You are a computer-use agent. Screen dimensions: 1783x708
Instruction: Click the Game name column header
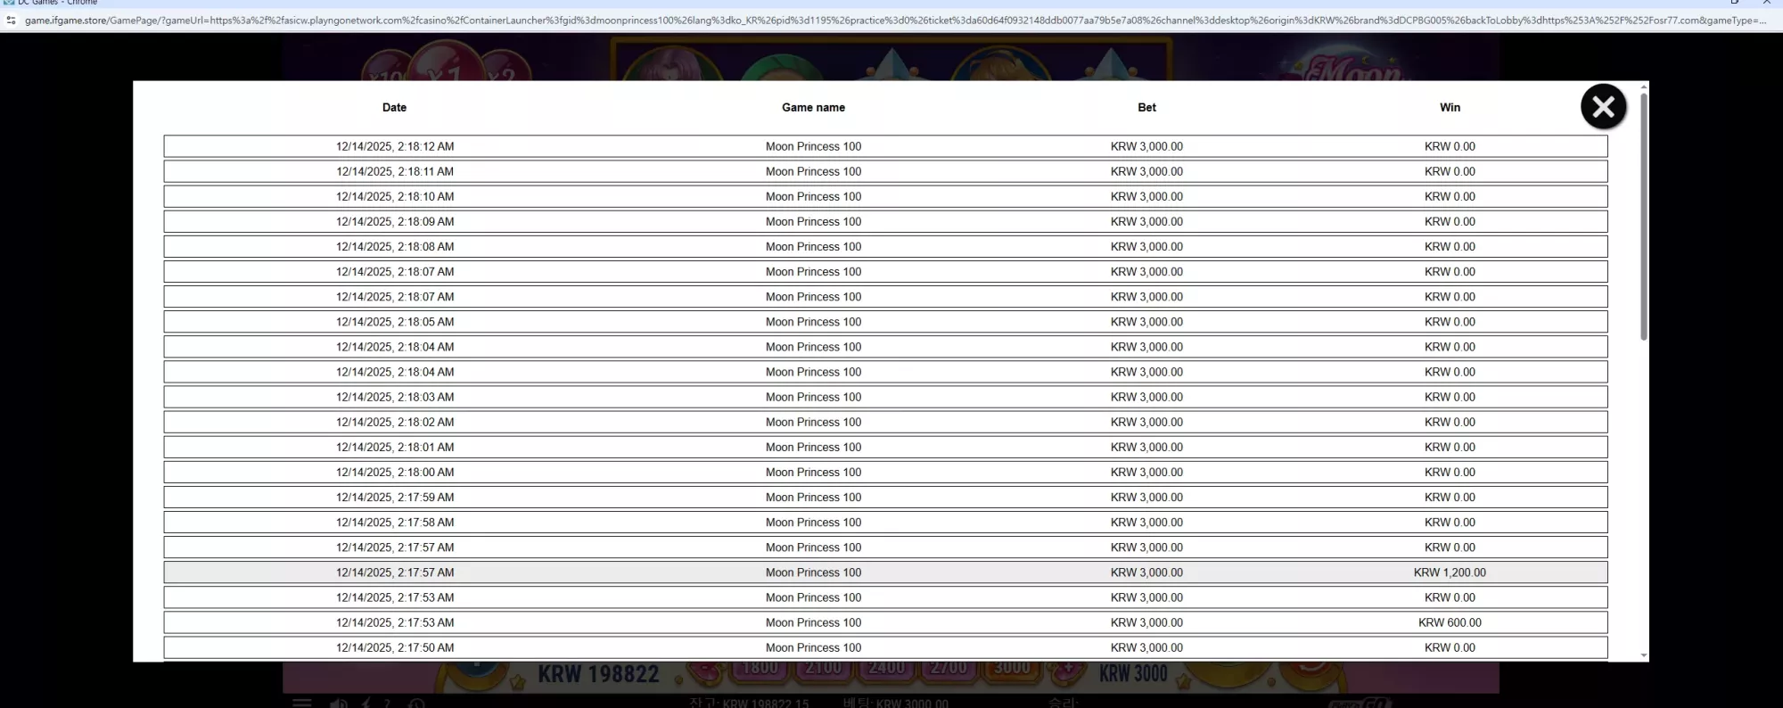[x=813, y=108]
